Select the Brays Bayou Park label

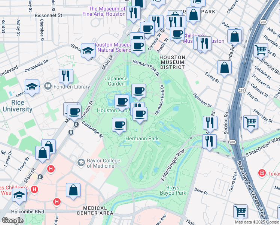pyautogui.click(x=173, y=190)
